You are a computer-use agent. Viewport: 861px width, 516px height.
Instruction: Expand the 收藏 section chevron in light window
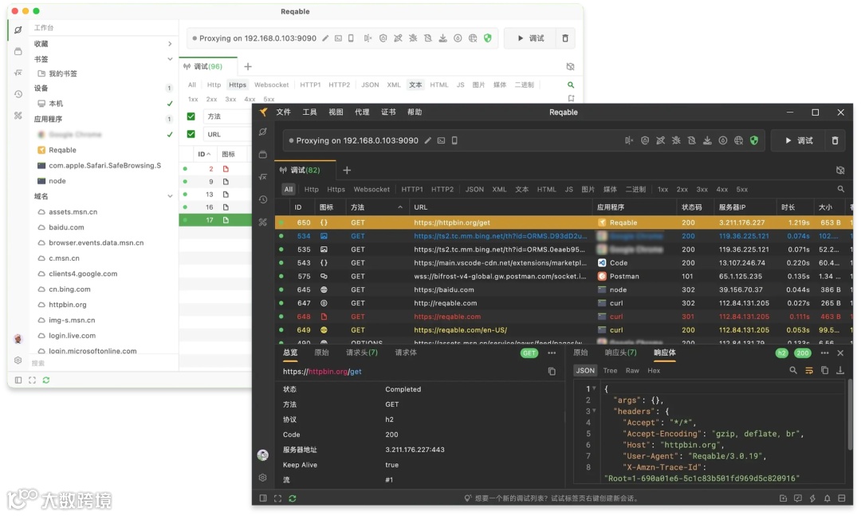(x=170, y=44)
